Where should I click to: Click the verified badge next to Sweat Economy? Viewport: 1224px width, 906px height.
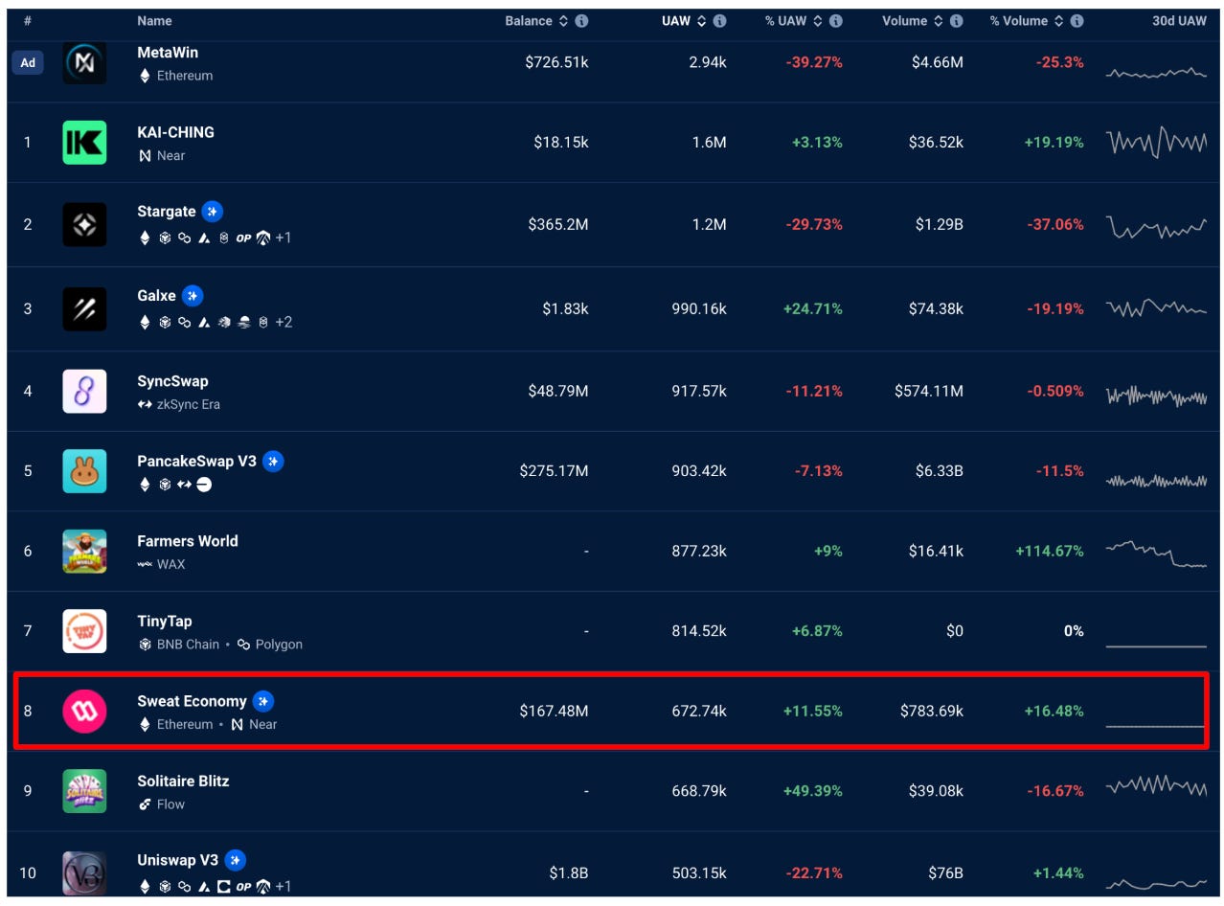coord(263,701)
